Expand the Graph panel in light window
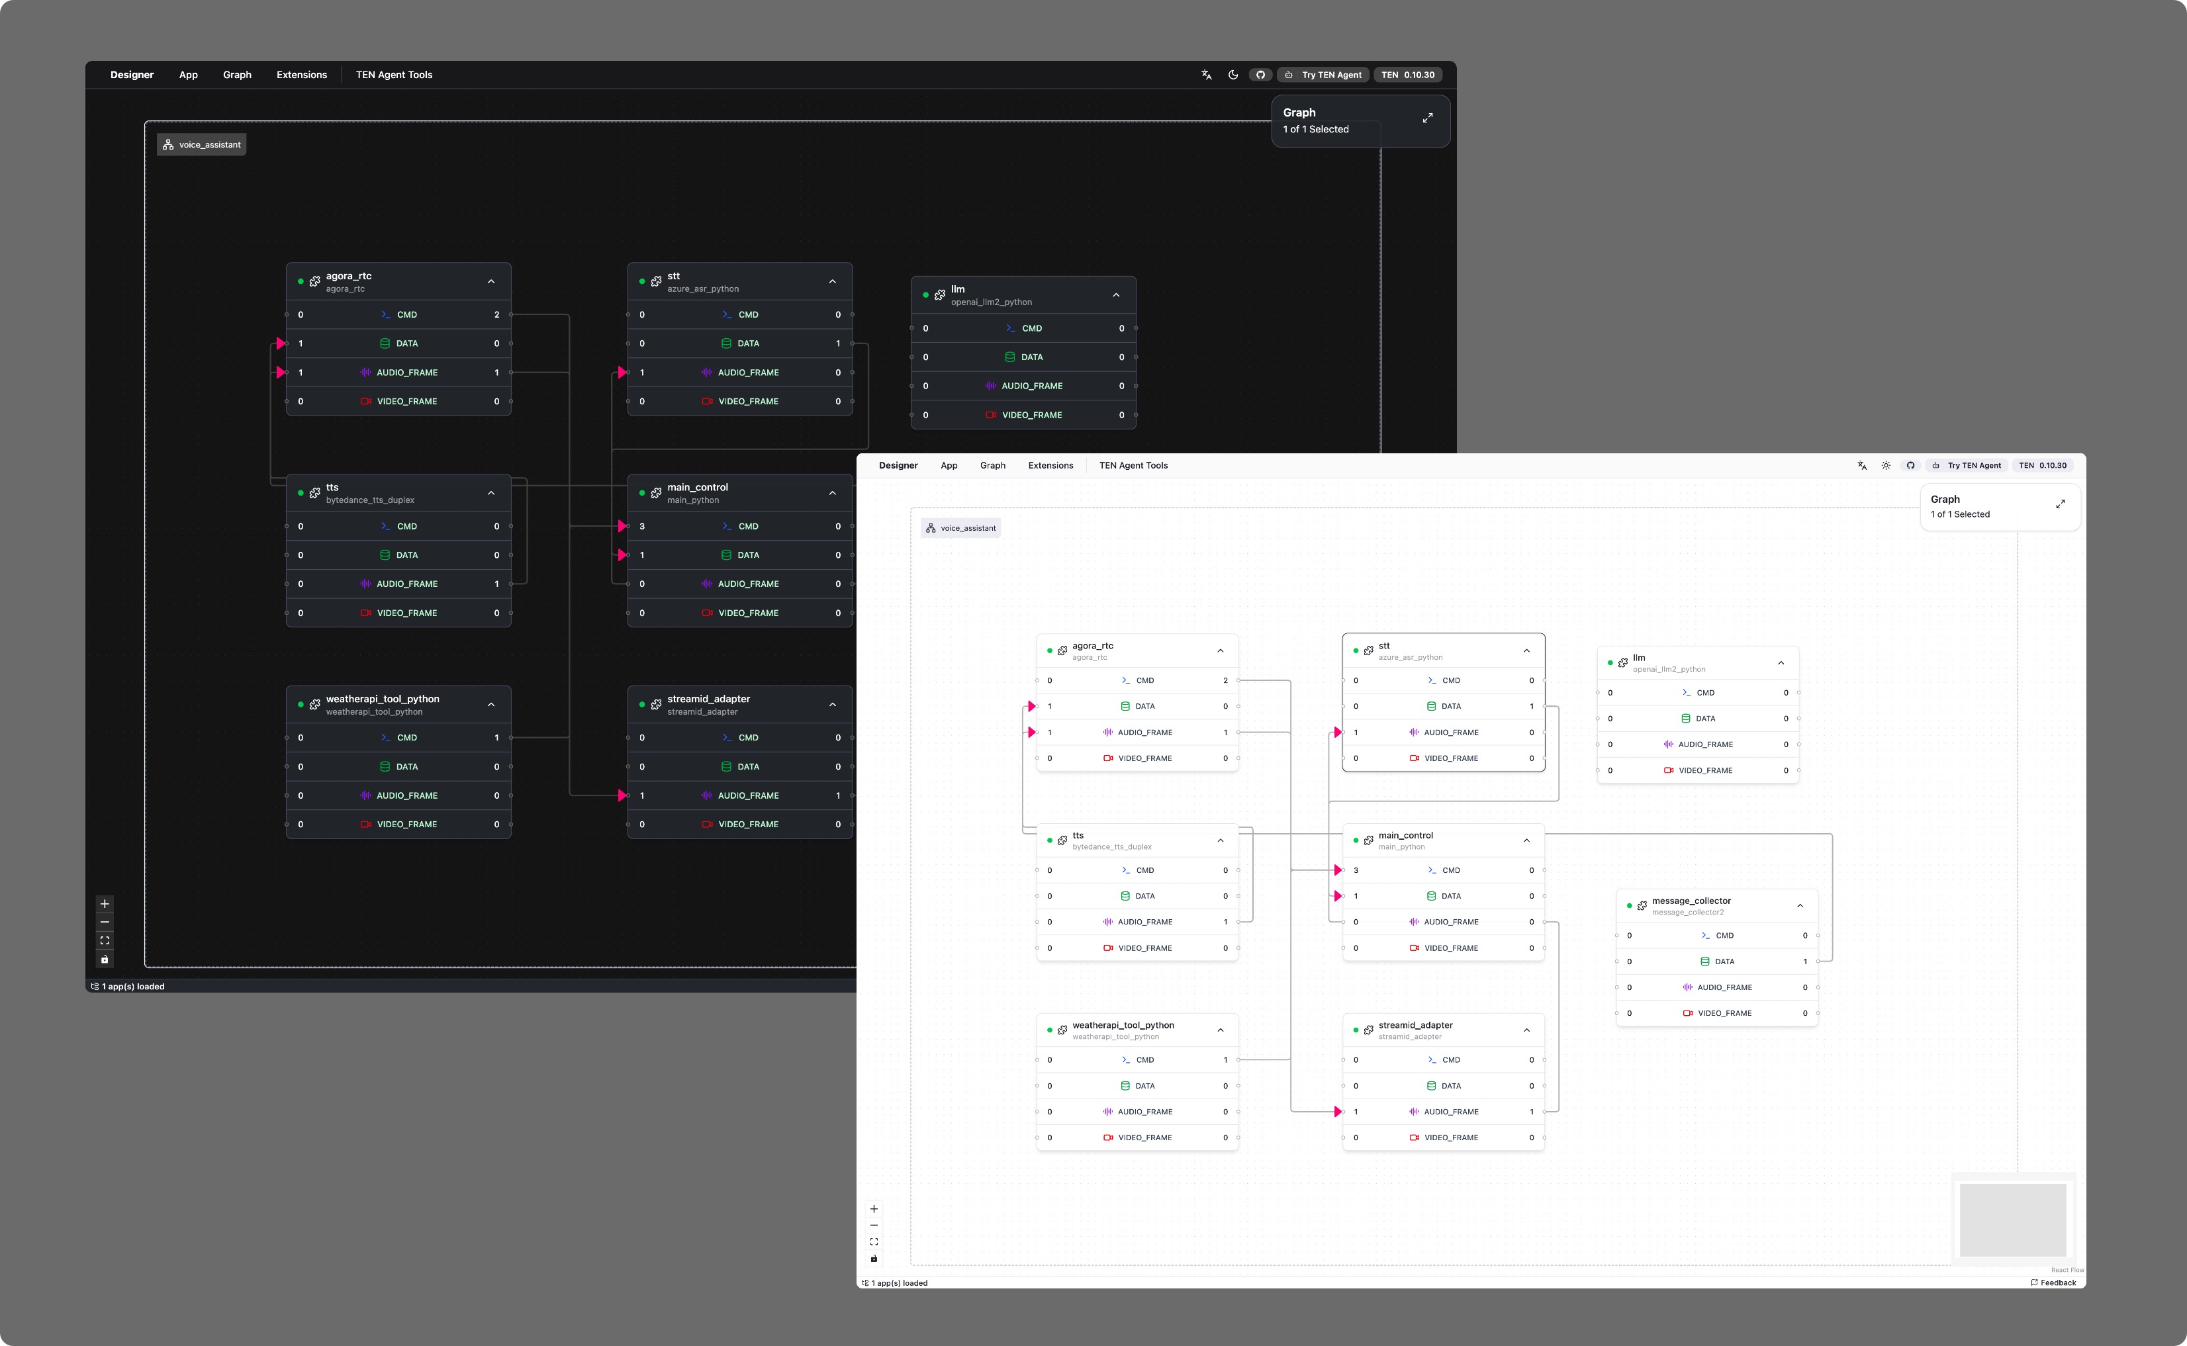 (2061, 504)
